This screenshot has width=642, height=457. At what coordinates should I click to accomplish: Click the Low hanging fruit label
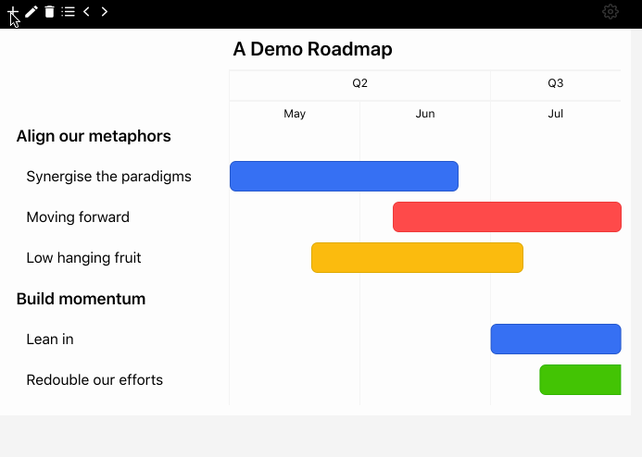point(83,258)
